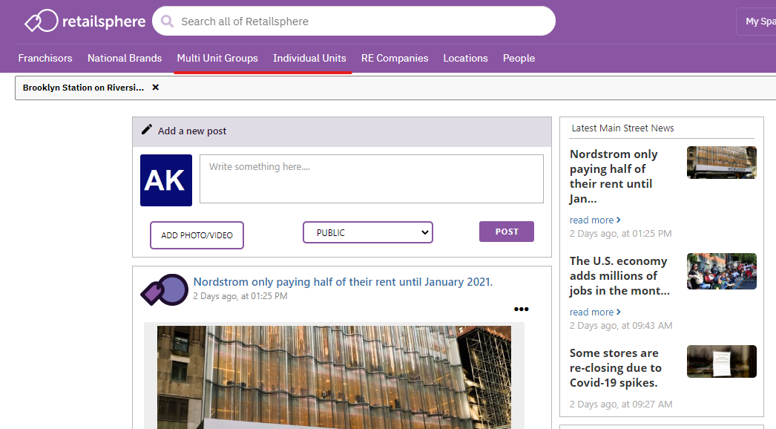Open the three-dot menu on Nordstrom post
Screen dimensions: 776x429
pyautogui.click(x=521, y=309)
